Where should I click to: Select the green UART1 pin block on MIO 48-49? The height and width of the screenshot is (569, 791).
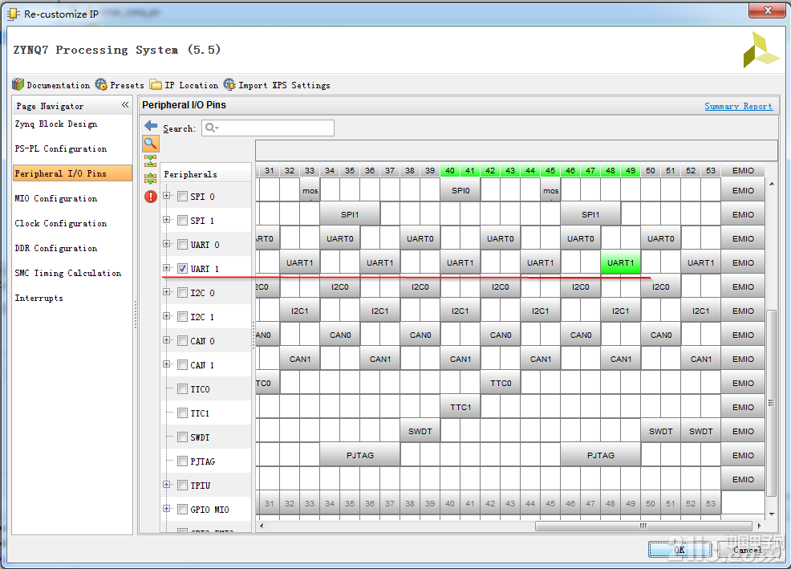pos(620,262)
